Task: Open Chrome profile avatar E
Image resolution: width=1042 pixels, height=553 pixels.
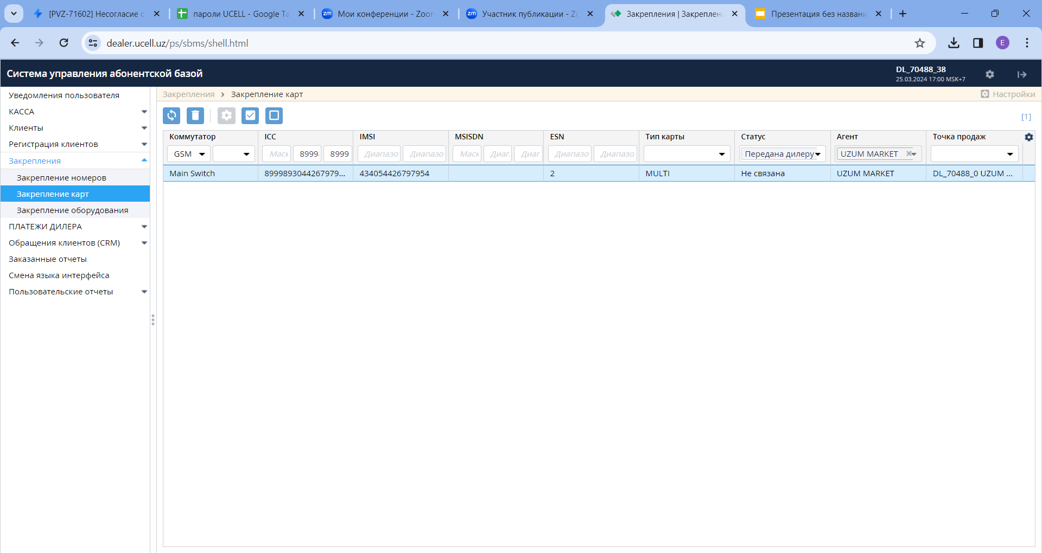Action: pyautogui.click(x=1002, y=43)
